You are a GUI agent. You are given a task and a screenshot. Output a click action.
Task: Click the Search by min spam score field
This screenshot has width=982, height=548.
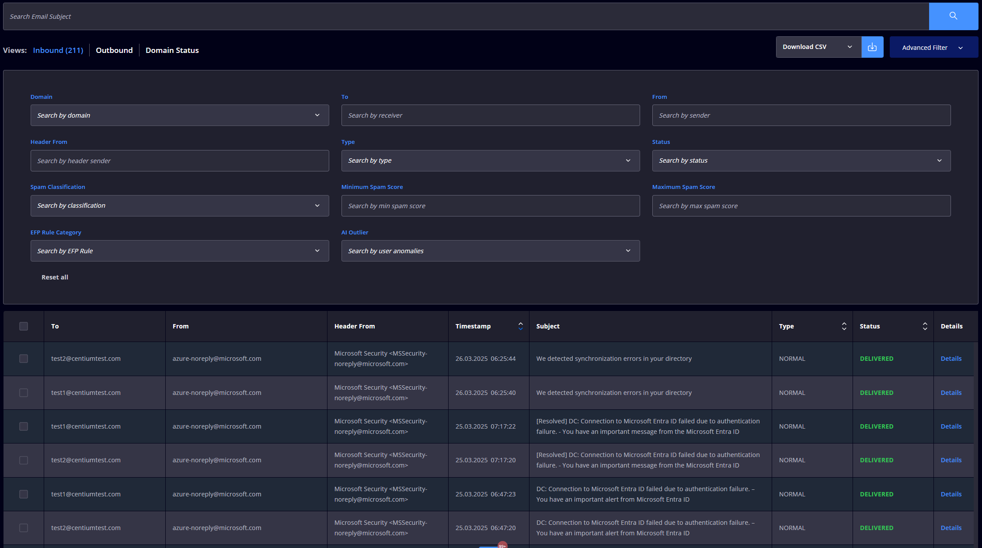tap(490, 206)
